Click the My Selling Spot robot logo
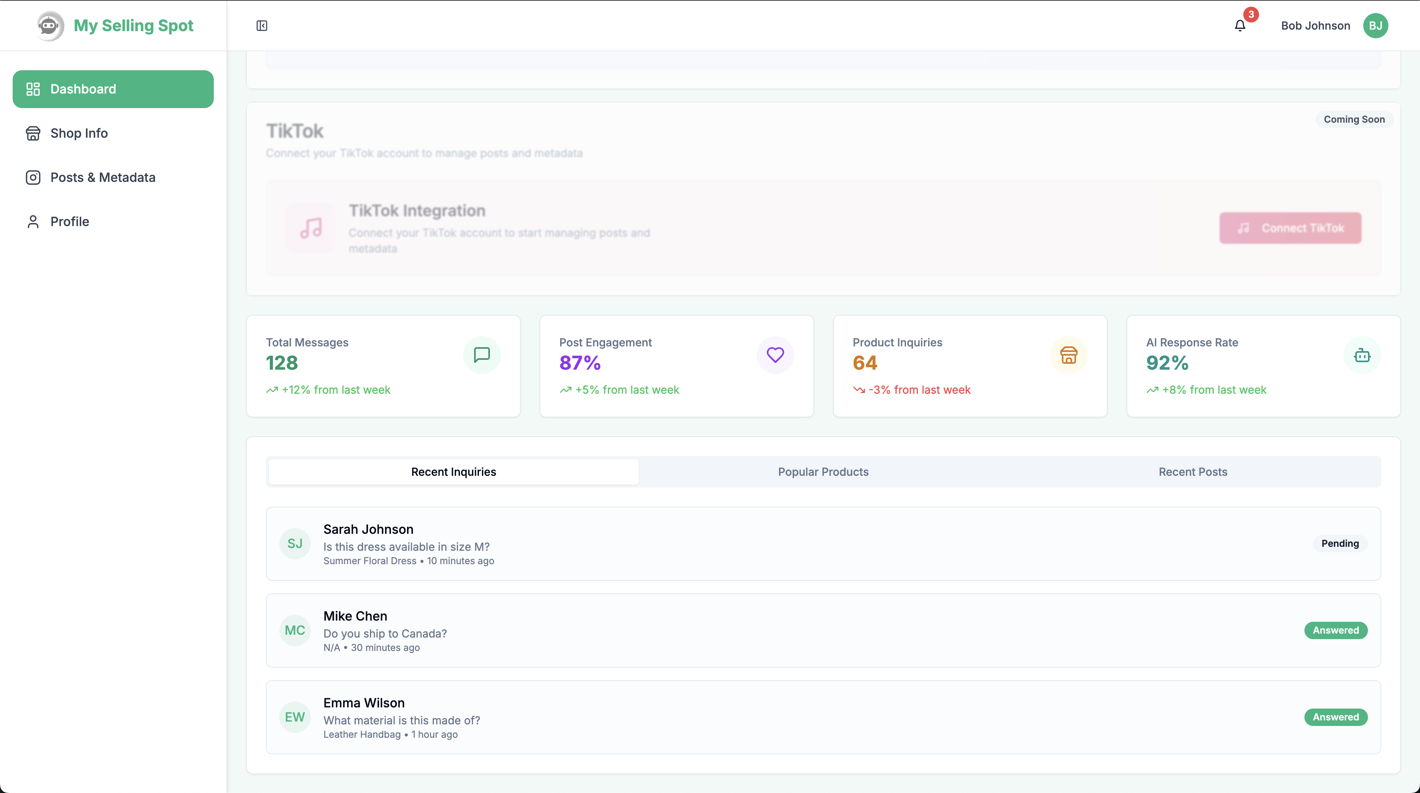Image resolution: width=1420 pixels, height=793 pixels. click(49, 25)
